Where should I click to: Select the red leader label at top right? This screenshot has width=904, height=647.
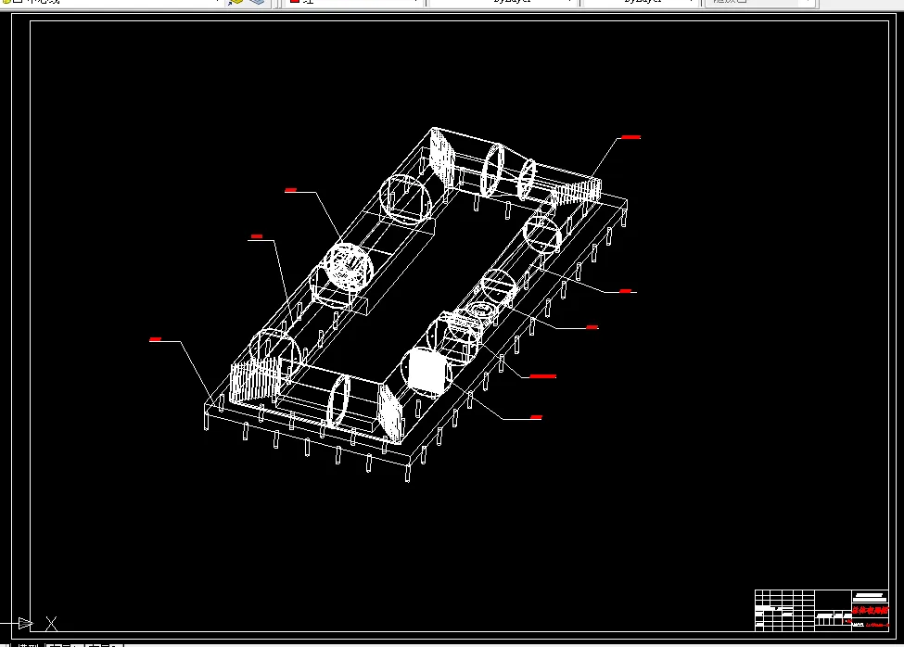click(x=630, y=137)
